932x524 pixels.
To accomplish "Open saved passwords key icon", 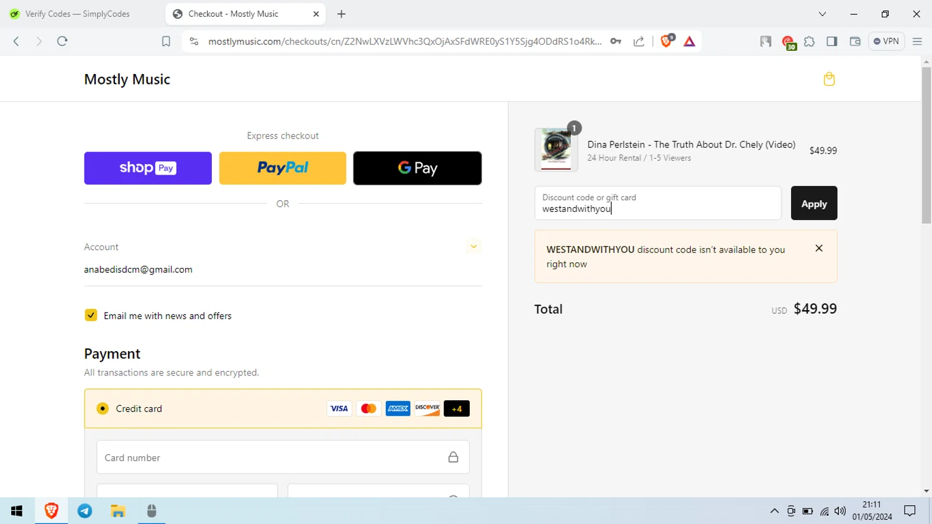I will [616, 41].
